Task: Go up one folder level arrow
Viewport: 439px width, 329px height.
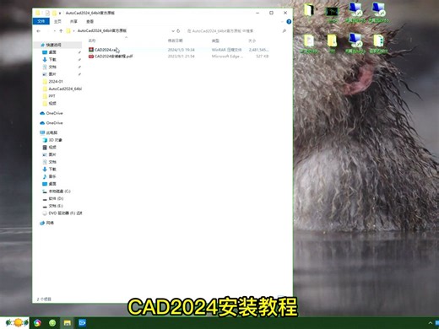Action: click(61, 31)
